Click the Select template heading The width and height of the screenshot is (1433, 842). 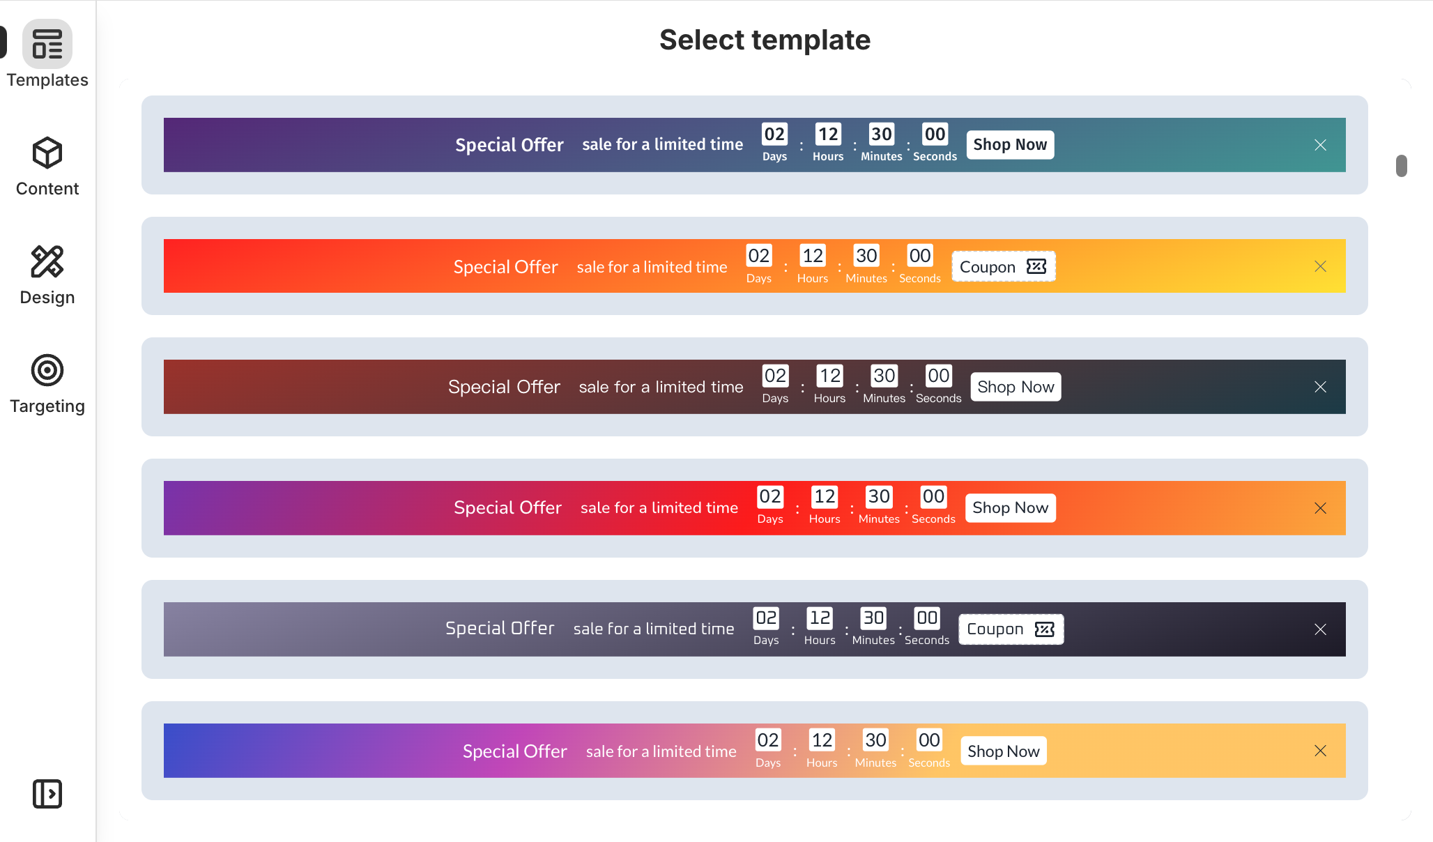tap(765, 40)
